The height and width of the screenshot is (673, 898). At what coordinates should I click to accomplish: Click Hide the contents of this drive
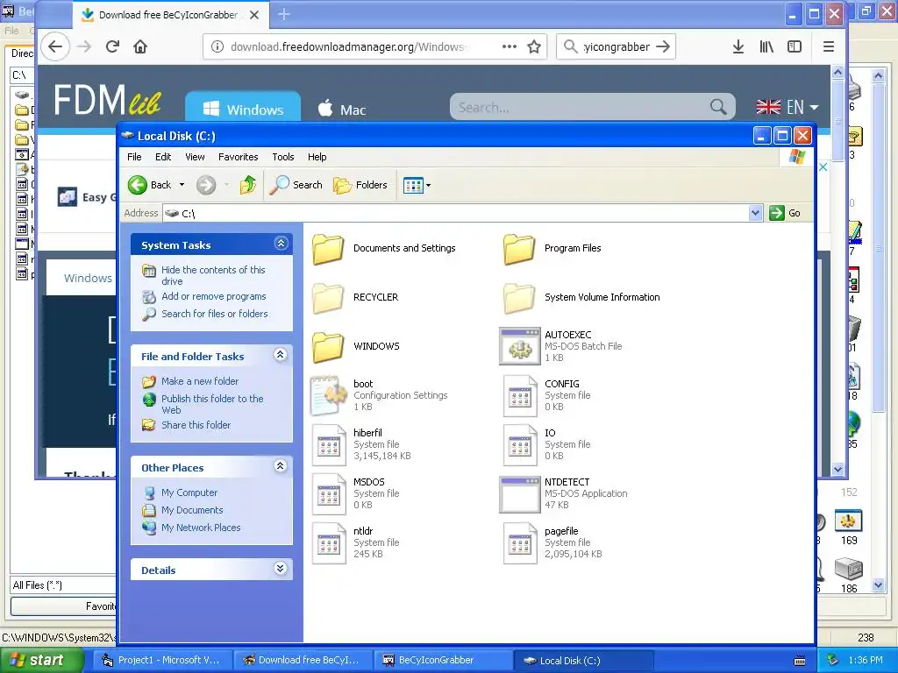point(213,275)
